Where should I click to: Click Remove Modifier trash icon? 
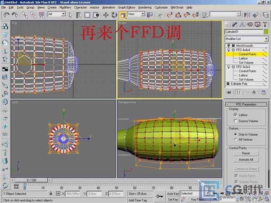pos(254,93)
